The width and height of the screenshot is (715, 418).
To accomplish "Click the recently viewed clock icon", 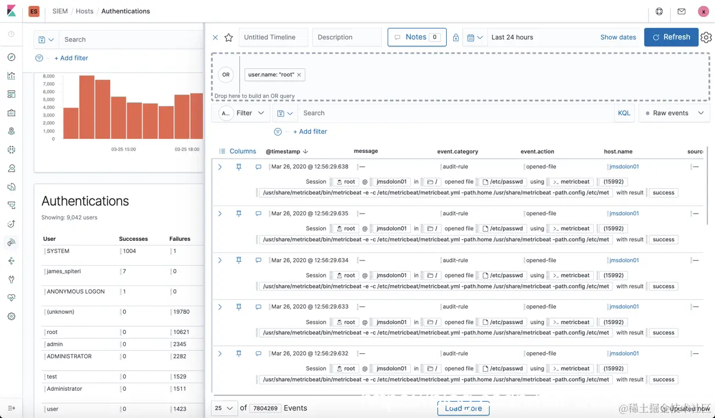I will (x=12, y=34).
